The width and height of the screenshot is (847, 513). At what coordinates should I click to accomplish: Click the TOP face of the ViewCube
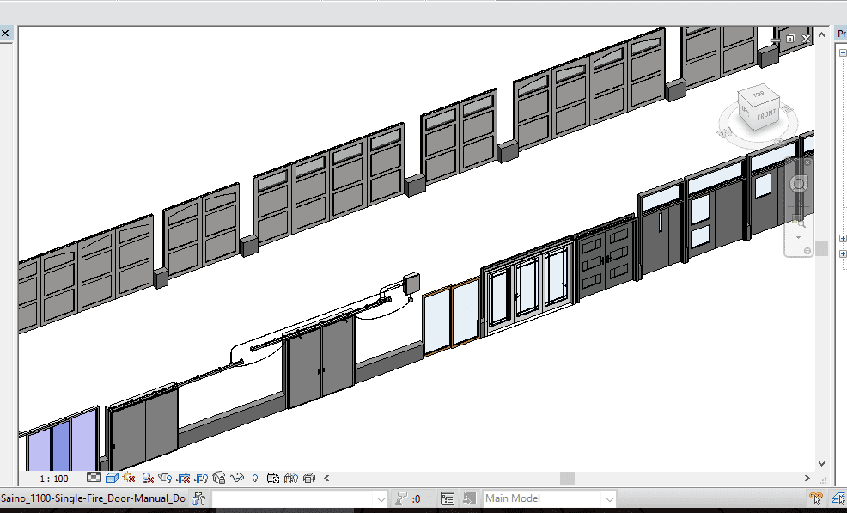pyautogui.click(x=757, y=95)
